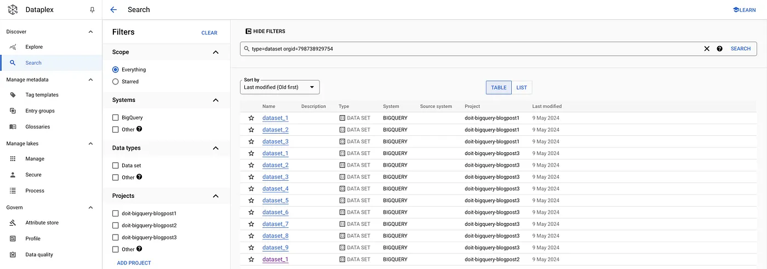The height and width of the screenshot is (269, 767).
Task: Collapse the Manage metadata section
Action: pyautogui.click(x=91, y=79)
